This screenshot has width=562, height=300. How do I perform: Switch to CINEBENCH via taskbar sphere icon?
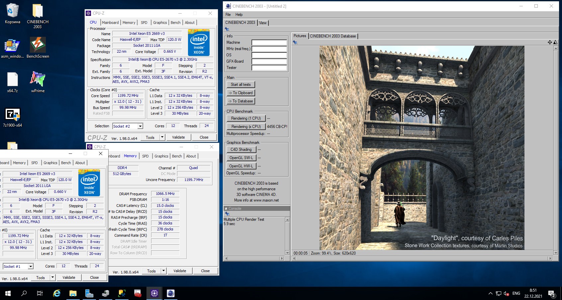point(171,293)
